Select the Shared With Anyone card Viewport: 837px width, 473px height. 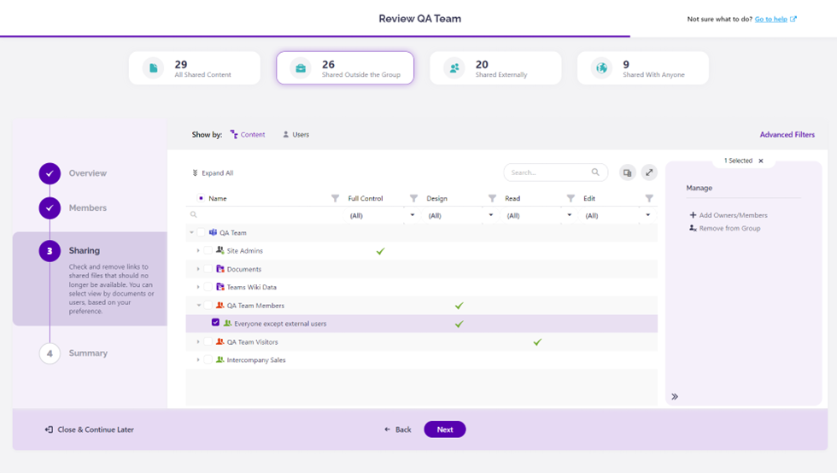(x=642, y=67)
